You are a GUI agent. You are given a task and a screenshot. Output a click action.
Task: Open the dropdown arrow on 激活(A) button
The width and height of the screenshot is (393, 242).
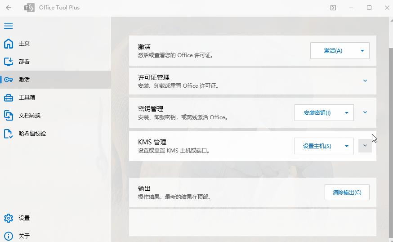point(362,51)
